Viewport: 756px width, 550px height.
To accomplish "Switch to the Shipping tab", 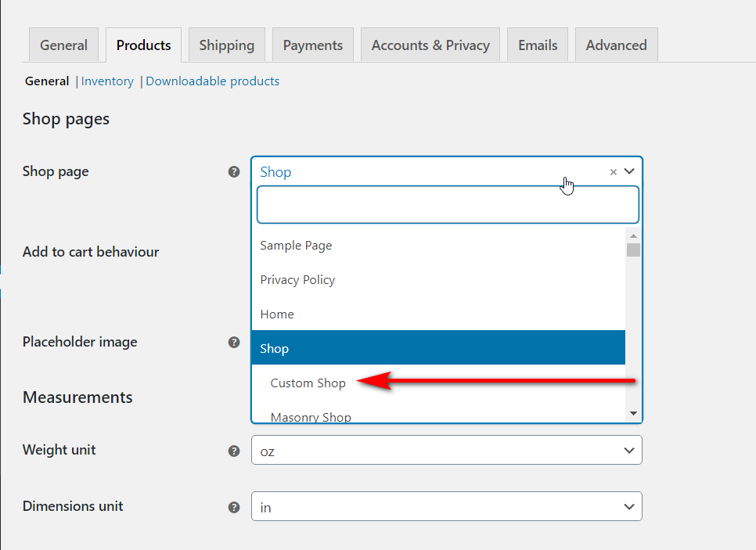I will coord(227,45).
